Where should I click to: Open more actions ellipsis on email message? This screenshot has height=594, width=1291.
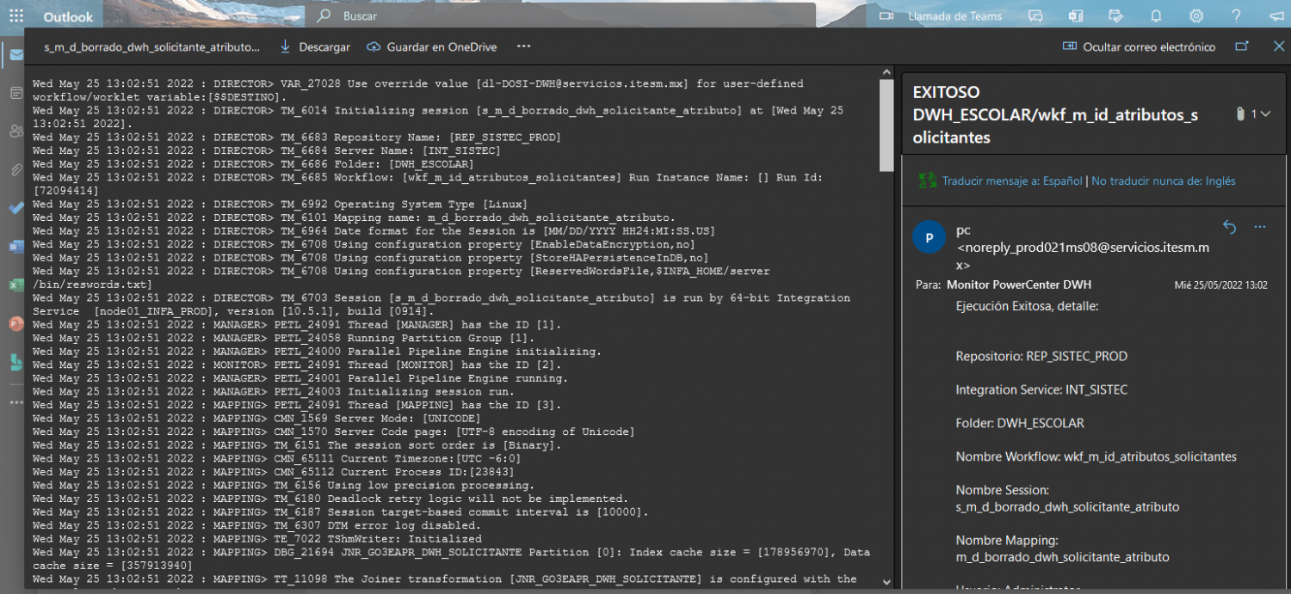point(1260,227)
